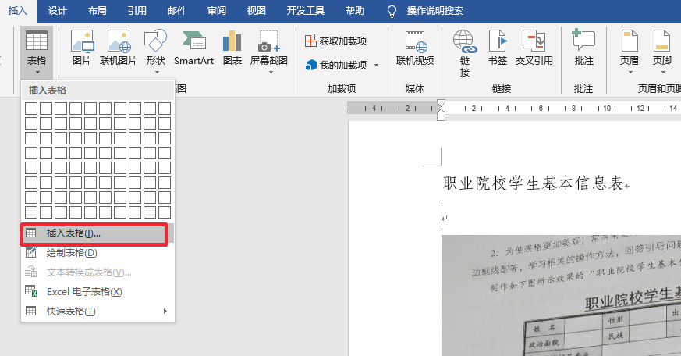This screenshot has width=681, height=356.
Task: Switch to the 布局 Layout tab
Action: tap(98, 11)
